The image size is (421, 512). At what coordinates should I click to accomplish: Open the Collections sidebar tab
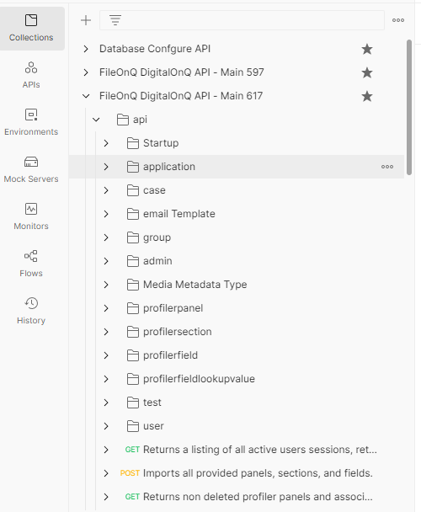[x=31, y=29]
